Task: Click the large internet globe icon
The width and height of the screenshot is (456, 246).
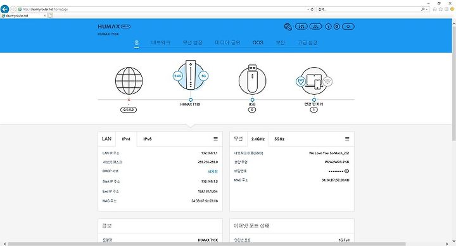Action: tap(129, 81)
